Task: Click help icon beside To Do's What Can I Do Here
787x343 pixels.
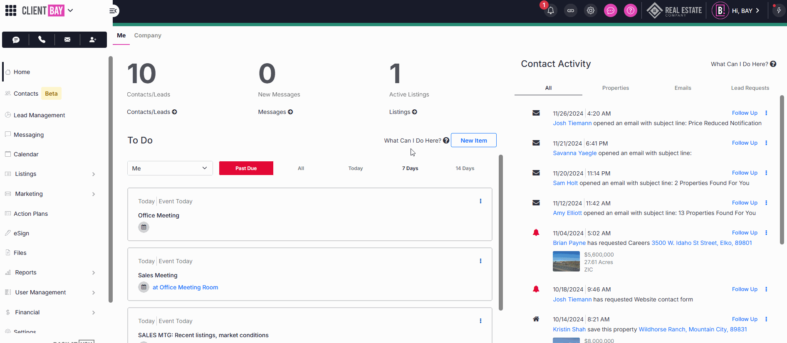Action: [x=446, y=141]
